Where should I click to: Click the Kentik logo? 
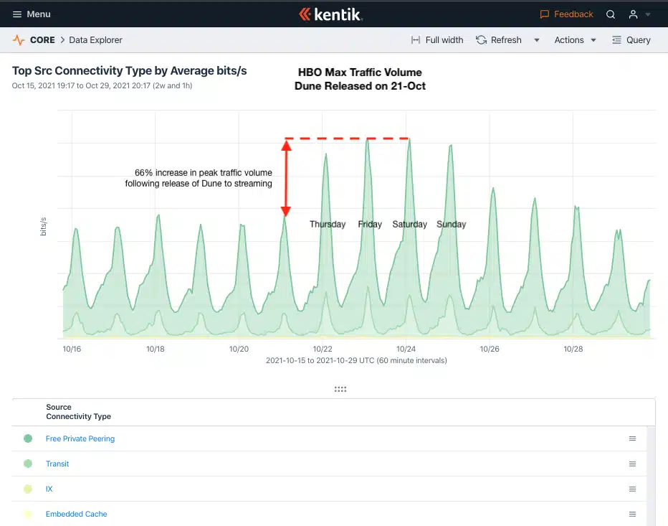[330, 14]
